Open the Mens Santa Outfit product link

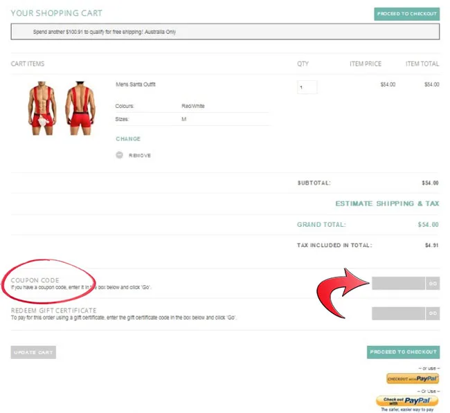pos(136,84)
